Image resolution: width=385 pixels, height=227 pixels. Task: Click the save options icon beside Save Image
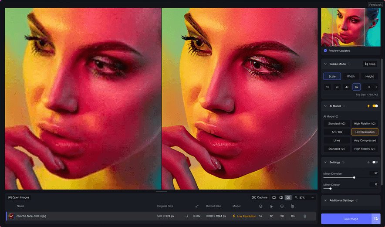tap(376, 219)
